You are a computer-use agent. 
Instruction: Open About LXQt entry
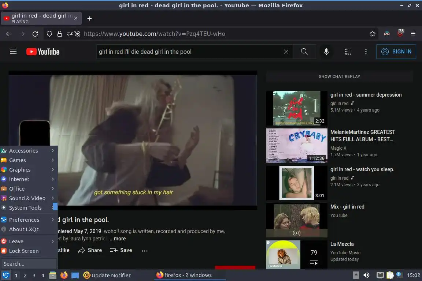pyautogui.click(x=29, y=229)
